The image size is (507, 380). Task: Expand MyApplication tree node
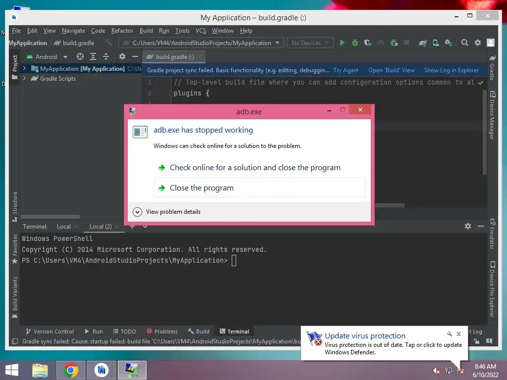(24, 68)
